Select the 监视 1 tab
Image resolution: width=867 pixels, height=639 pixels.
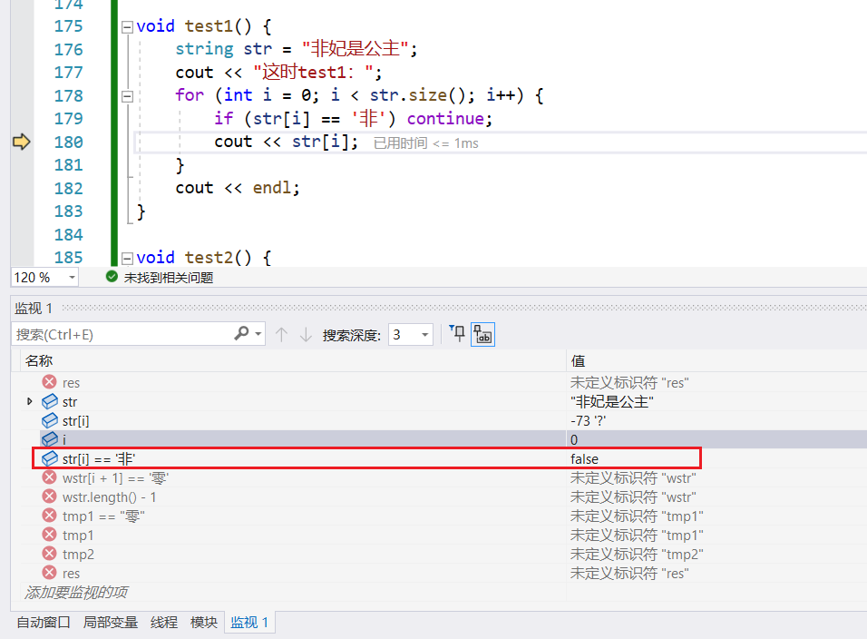(x=249, y=623)
